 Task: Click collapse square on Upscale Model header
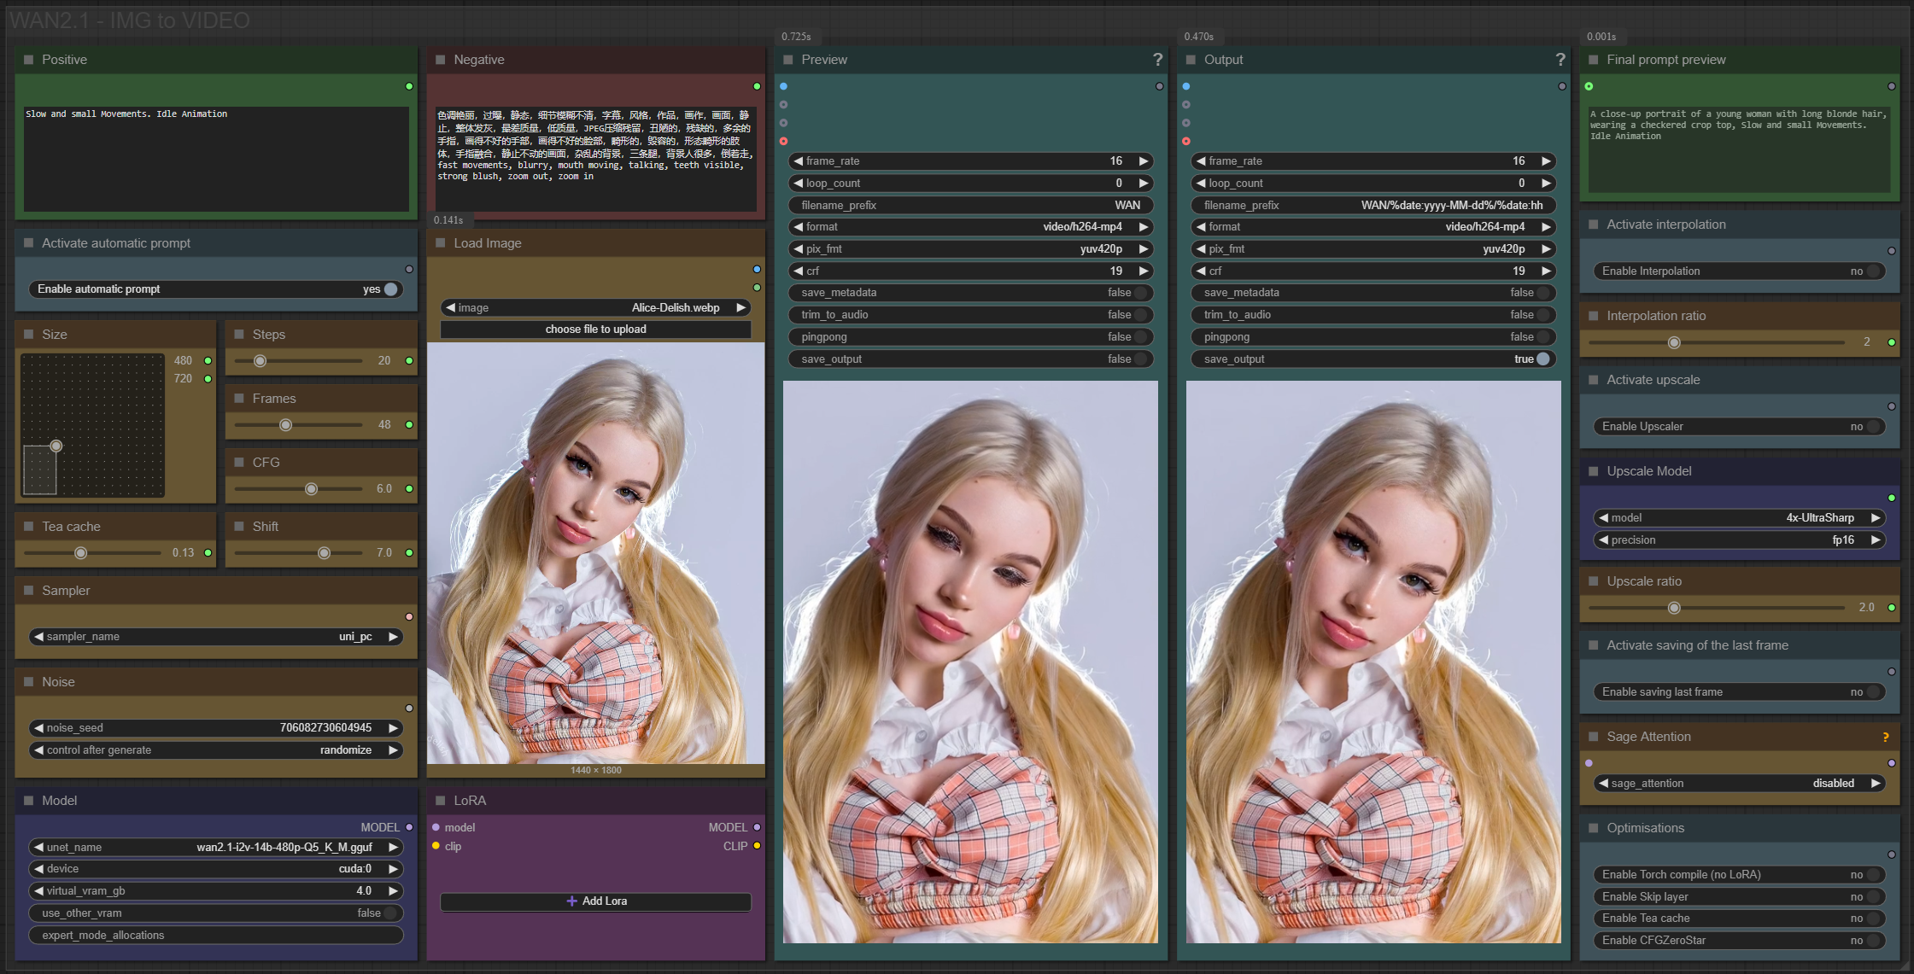coord(1593,471)
